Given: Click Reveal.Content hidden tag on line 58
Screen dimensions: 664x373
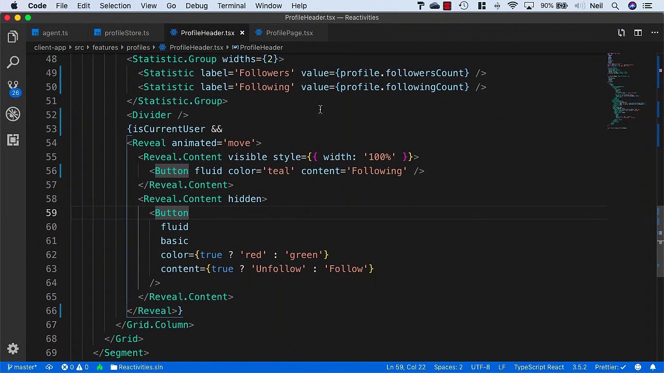Looking at the screenshot, I should pos(202,199).
